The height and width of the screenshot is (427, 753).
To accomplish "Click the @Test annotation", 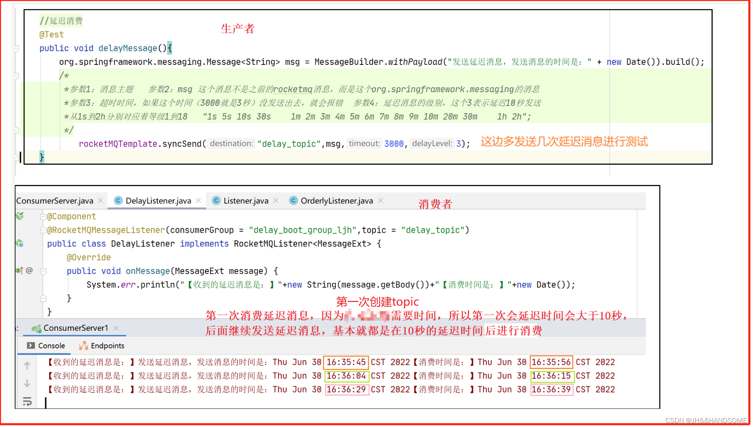I will coord(52,35).
